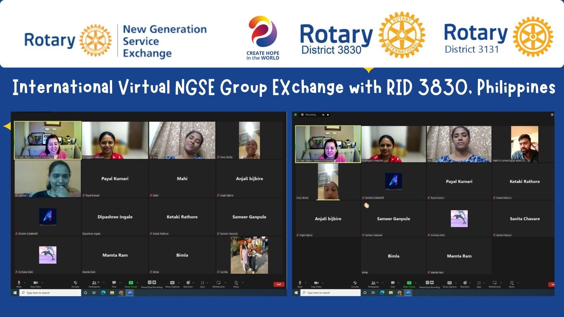Select Sushila photo tile in left window

pyautogui.click(x=249, y=255)
